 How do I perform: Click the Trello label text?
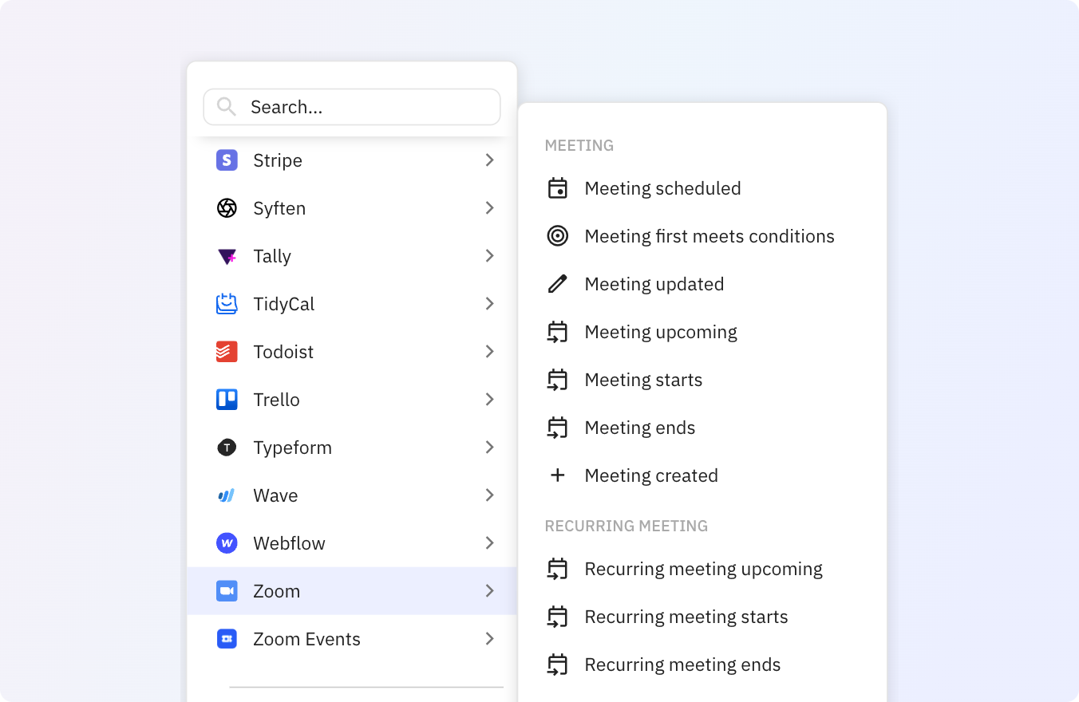[x=277, y=400]
